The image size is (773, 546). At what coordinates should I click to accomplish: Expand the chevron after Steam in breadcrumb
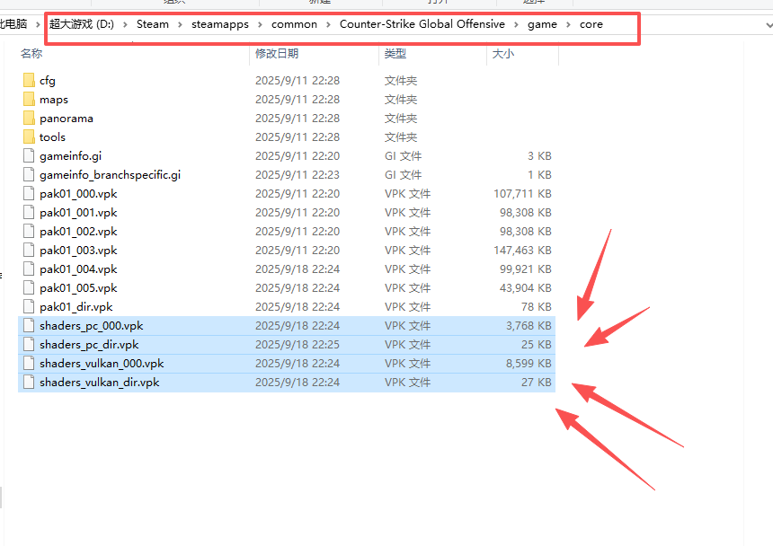tap(180, 24)
